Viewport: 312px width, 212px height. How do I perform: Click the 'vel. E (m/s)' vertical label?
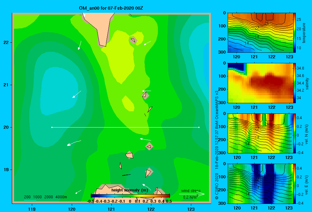307,185
